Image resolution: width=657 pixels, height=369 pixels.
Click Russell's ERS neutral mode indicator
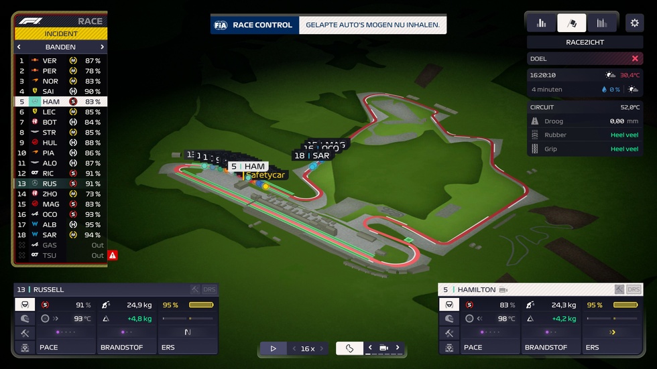point(188,332)
